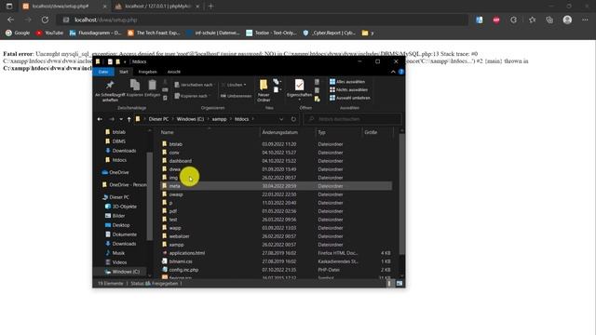The width and height of the screenshot is (596, 335).
Task: Go up one folder level in Explorer
Action: (129, 119)
